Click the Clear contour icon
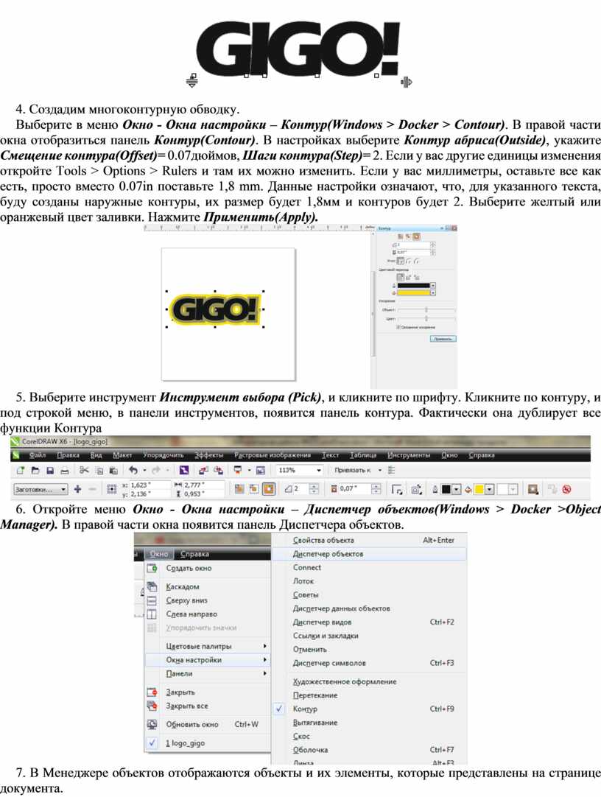Image resolution: width=601 pixels, height=797 pixels. pos(567,489)
